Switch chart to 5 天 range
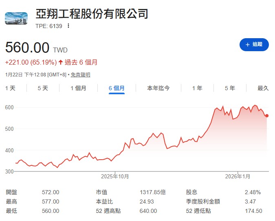This screenshot has height=221, width=275. pos(43,88)
